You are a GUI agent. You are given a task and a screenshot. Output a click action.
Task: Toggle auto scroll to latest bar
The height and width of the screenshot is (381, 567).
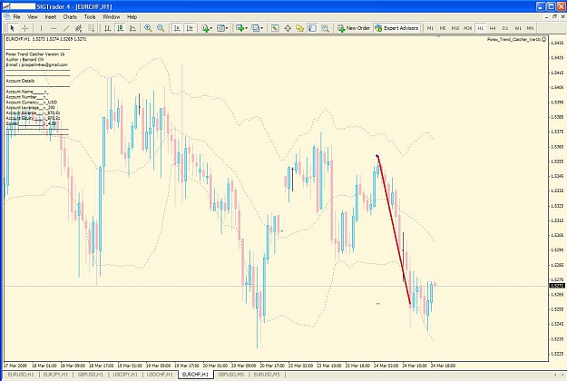(x=177, y=28)
